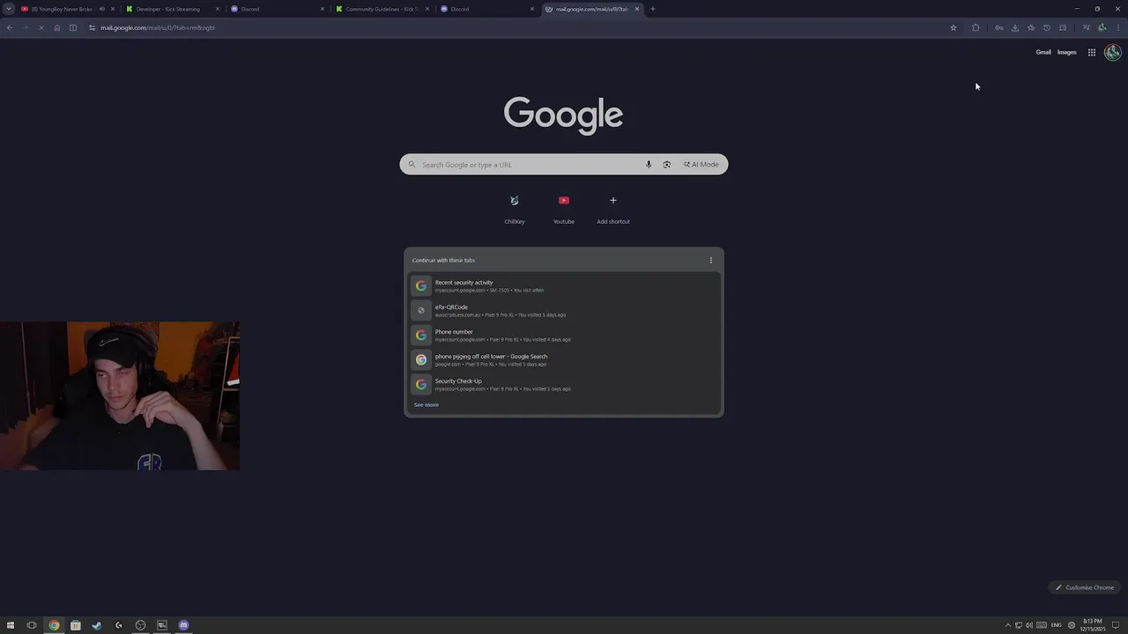This screenshot has width=1128, height=634.
Task: Close the Developer - Kick Streaming tab
Action: 218,9
